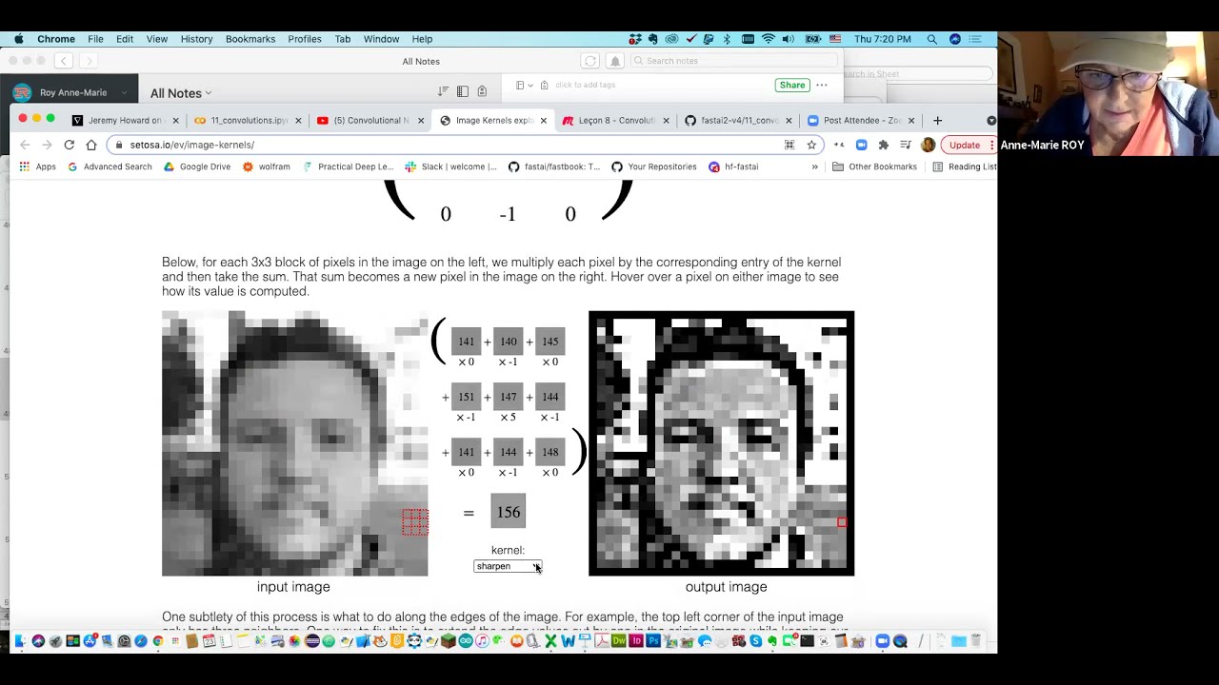Open Microsoft Word in the Dock

pos(568,641)
